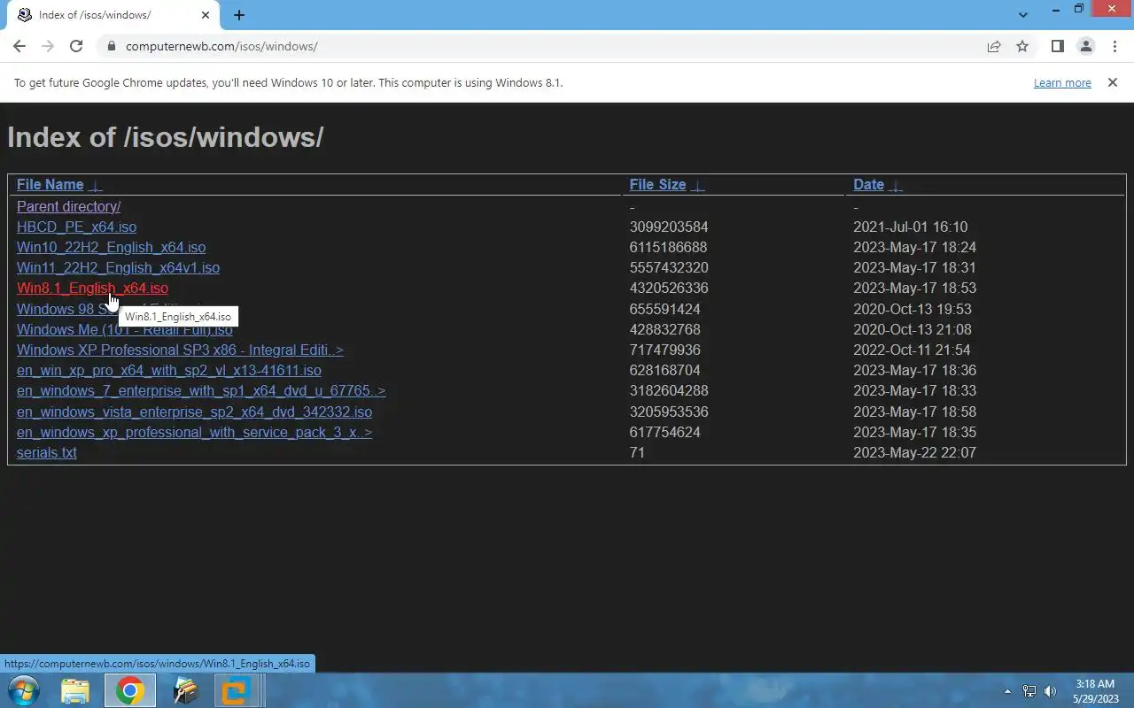This screenshot has width=1134, height=708.
Task: Open the orange VM taskbar icon
Action: coord(236,690)
